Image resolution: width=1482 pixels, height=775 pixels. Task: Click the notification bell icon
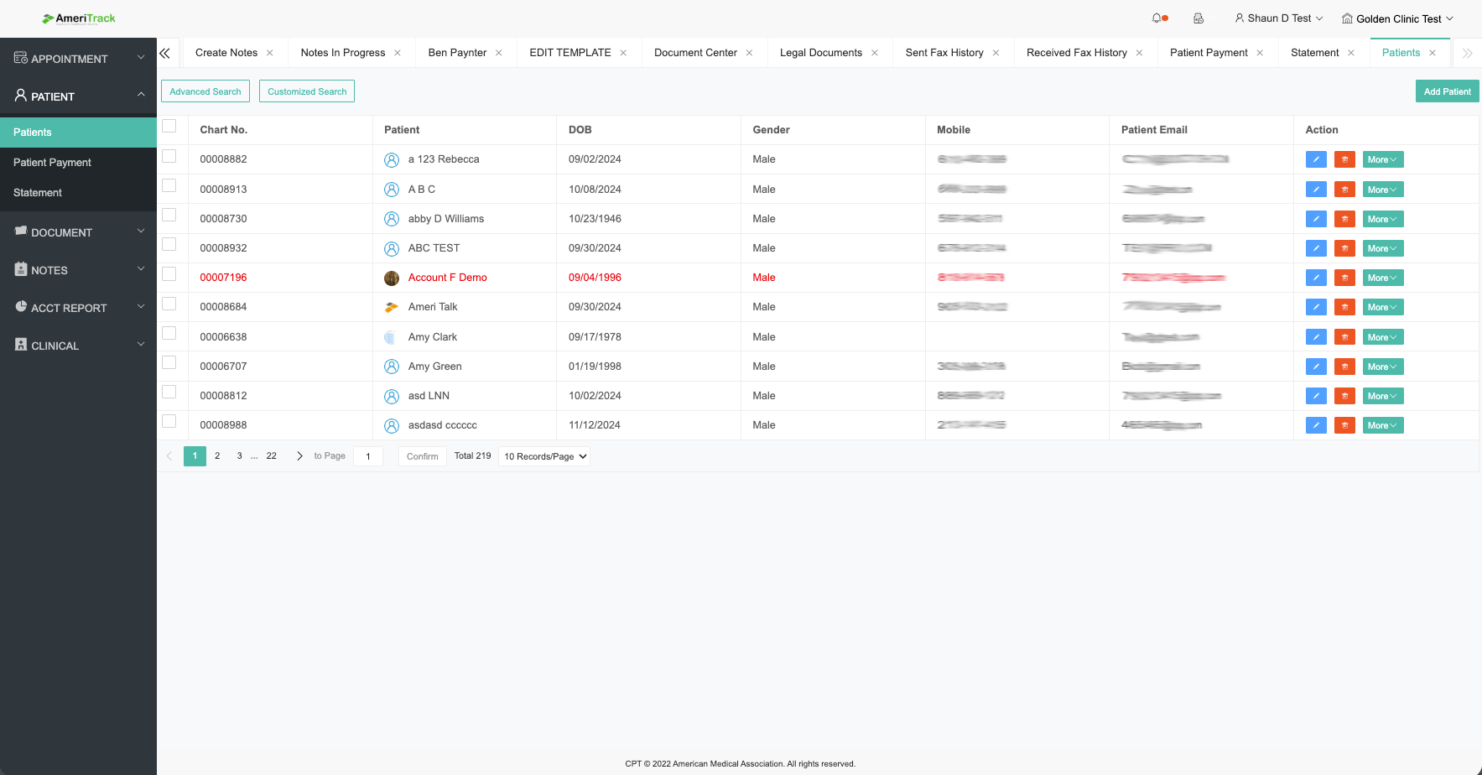(1158, 18)
